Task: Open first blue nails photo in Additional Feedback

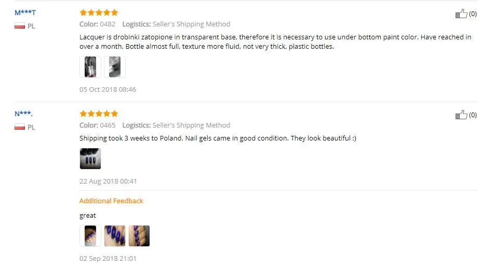Action: tap(90, 236)
